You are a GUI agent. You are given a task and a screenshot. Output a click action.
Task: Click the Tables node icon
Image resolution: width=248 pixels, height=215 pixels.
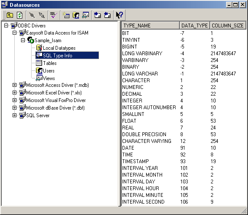(x=39, y=63)
